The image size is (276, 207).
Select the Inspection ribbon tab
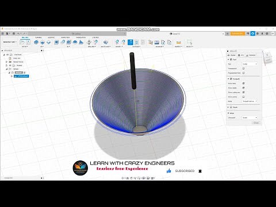pyautogui.click(x=66, y=37)
